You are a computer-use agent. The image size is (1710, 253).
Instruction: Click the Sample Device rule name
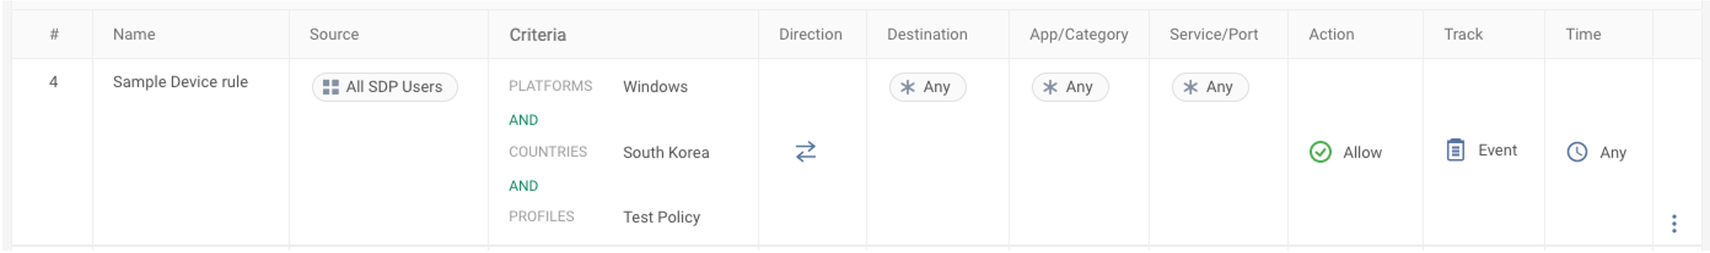[x=180, y=81]
